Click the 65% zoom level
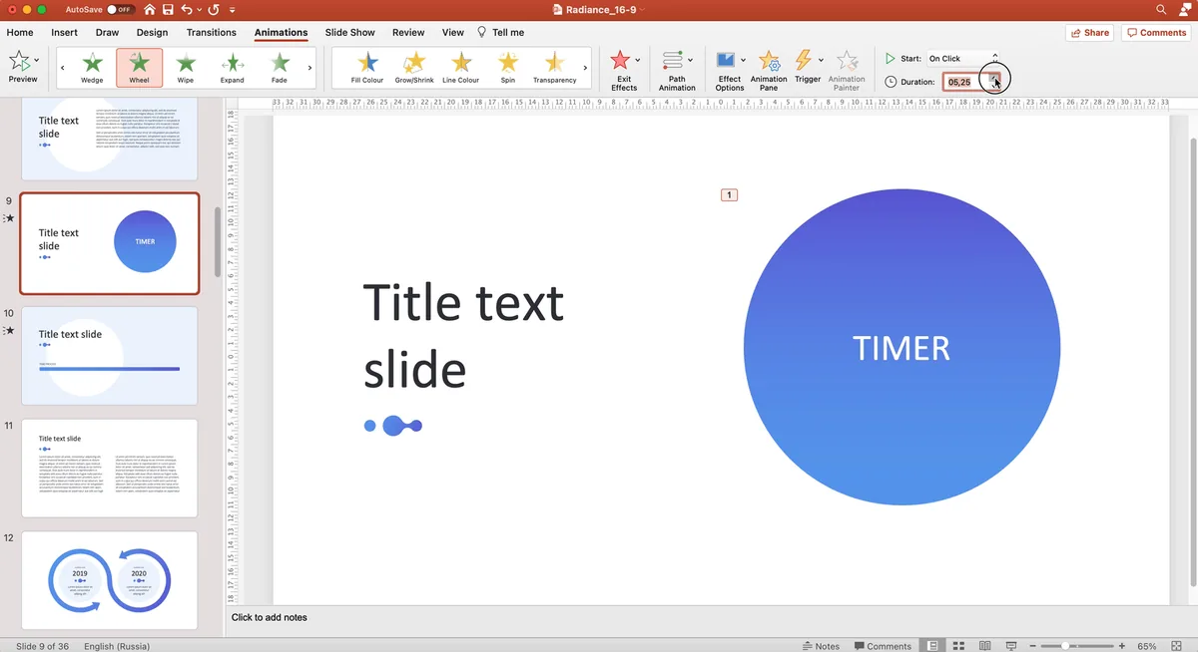The height and width of the screenshot is (652, 1198). click(1147, 646)
